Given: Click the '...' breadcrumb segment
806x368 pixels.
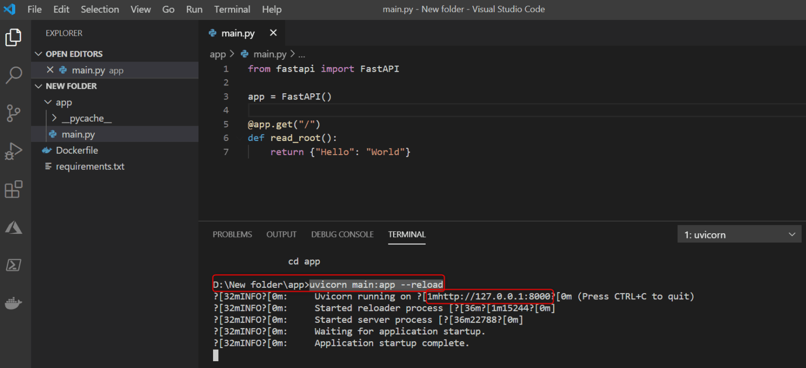Looking at the screenshot, I should [x=301, y=54].
